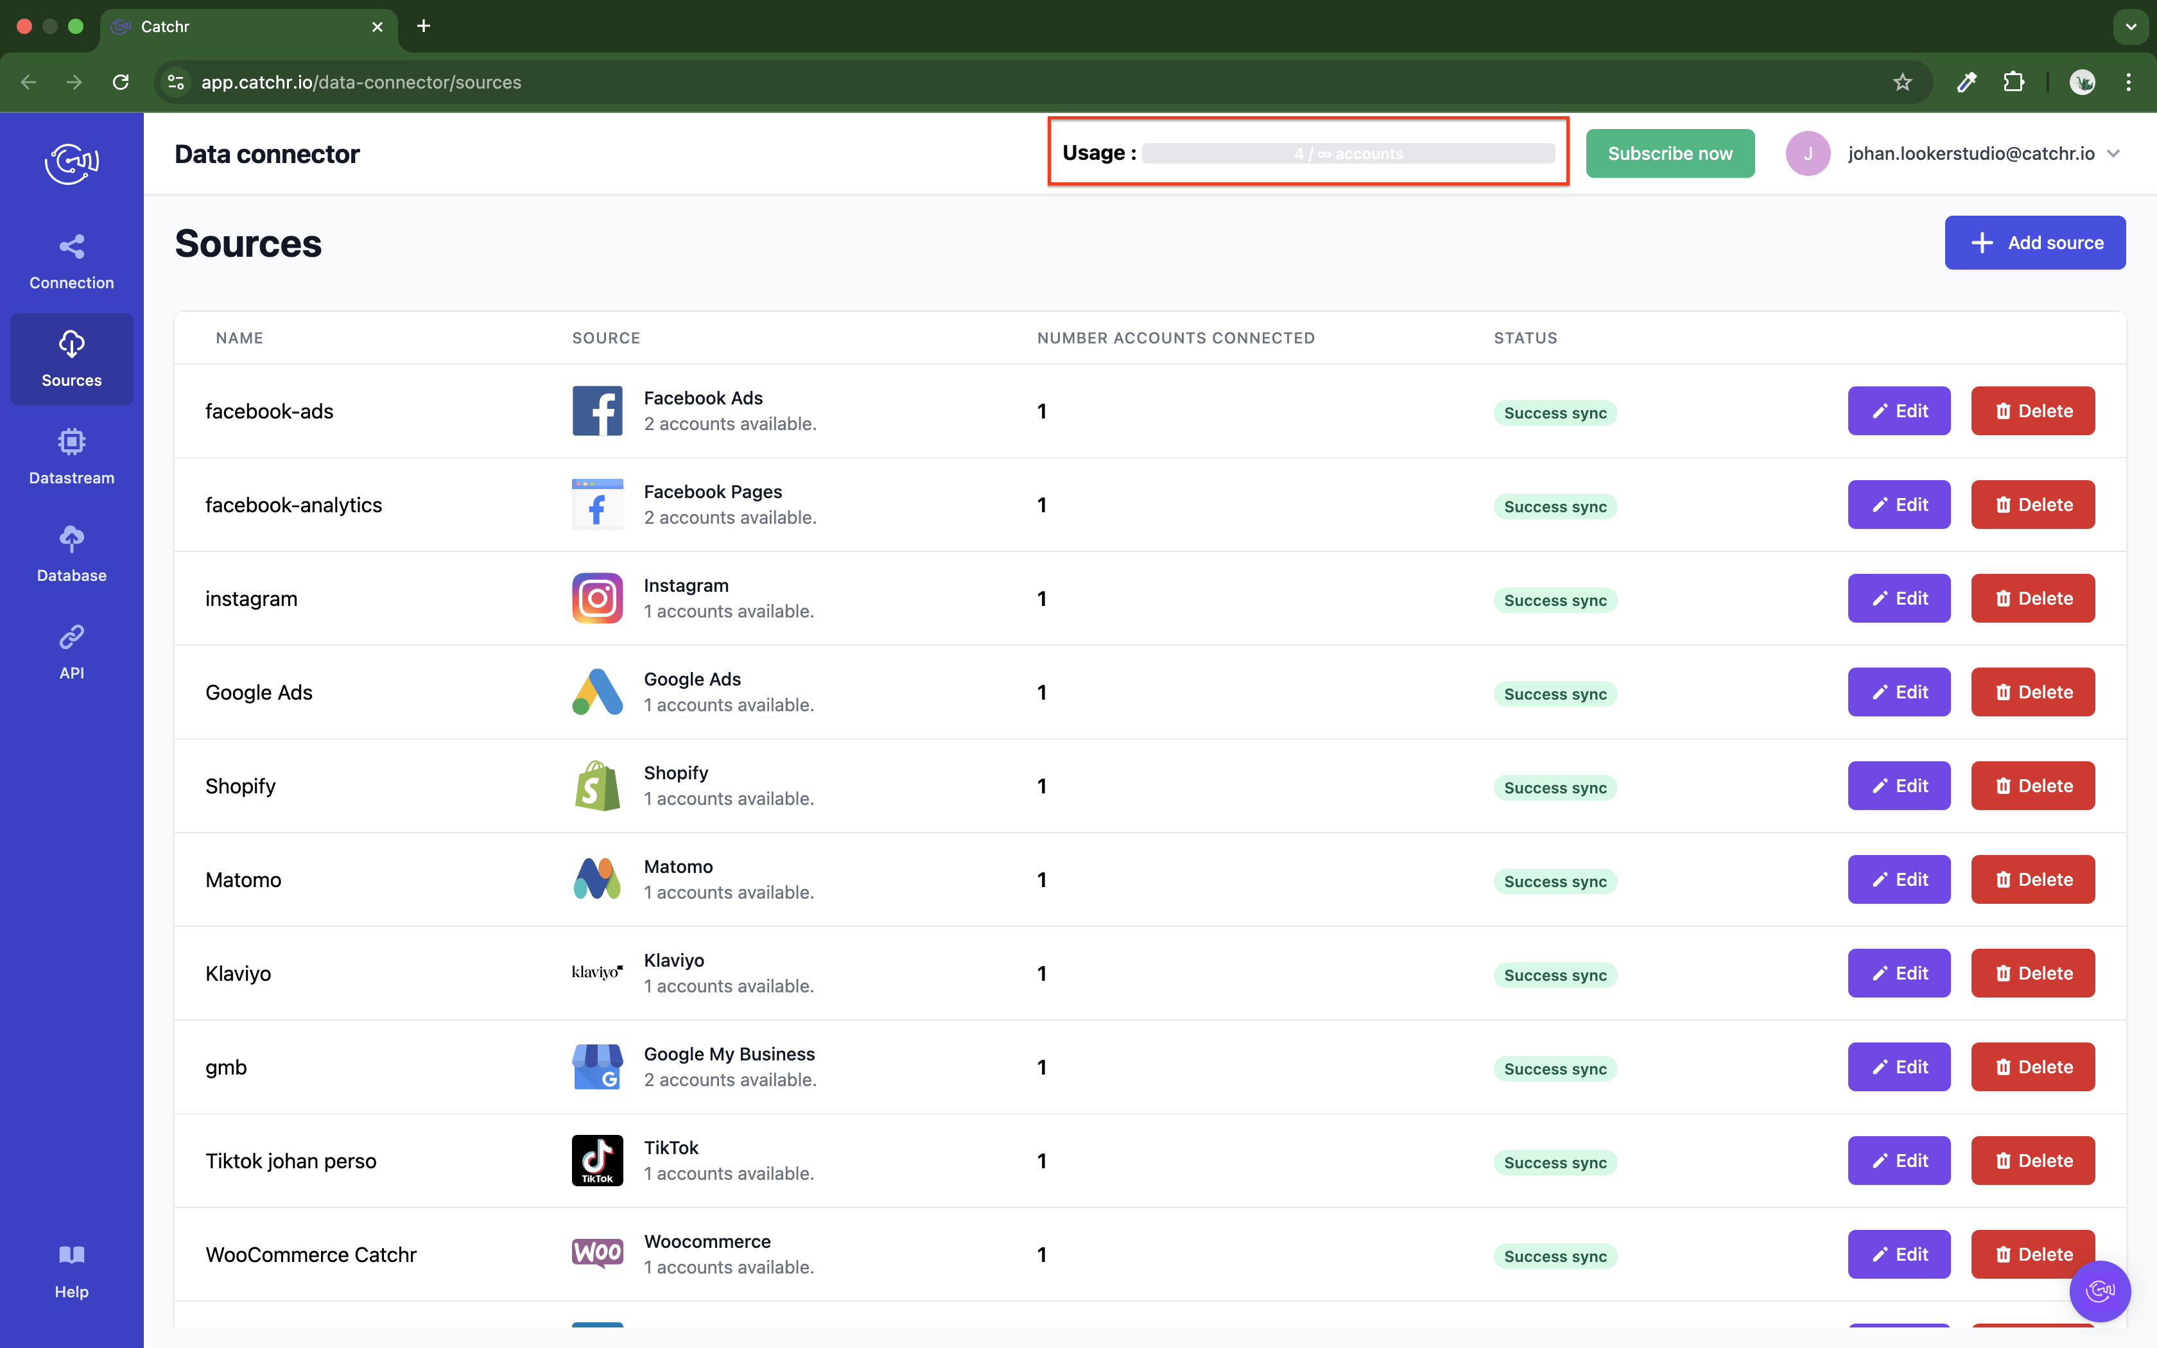Edit the Klaviyo source

tap(1898, 972)
